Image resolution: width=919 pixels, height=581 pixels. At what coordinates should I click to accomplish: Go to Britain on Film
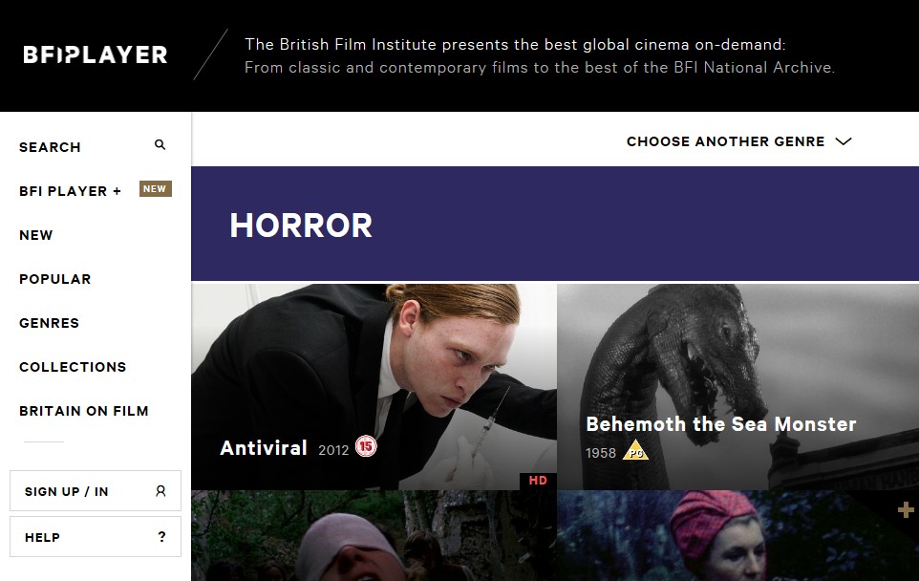(x=84, y=411)
